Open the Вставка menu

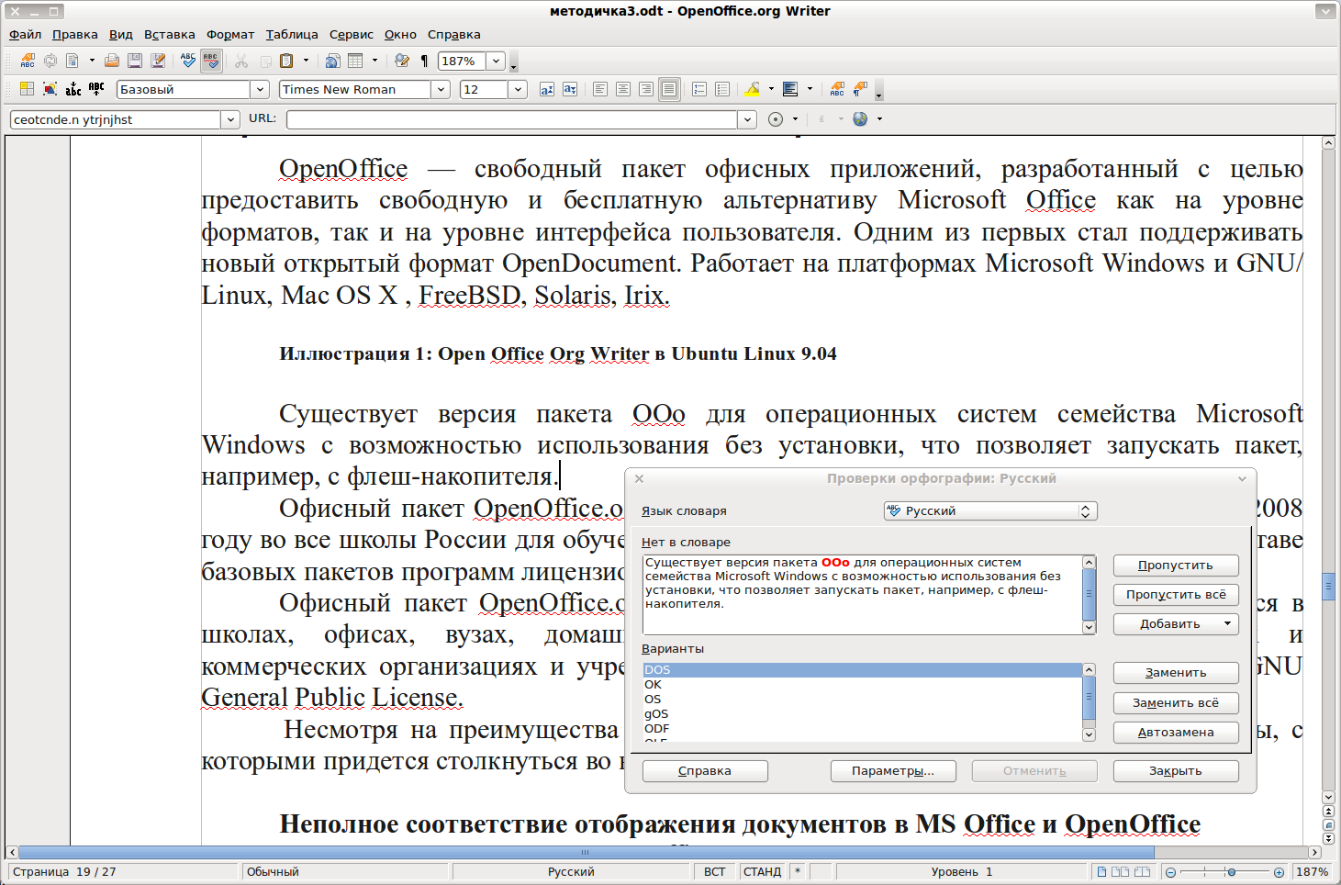tap(170, 34)
